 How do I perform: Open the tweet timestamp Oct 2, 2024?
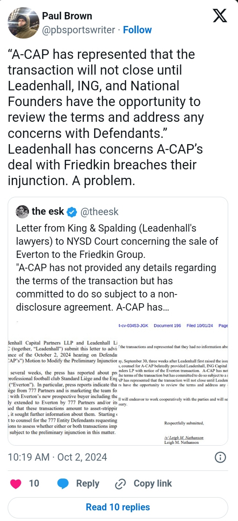tap(57, 457)
